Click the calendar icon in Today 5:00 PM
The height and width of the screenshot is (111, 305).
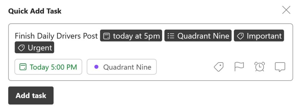tap(23, 67)
